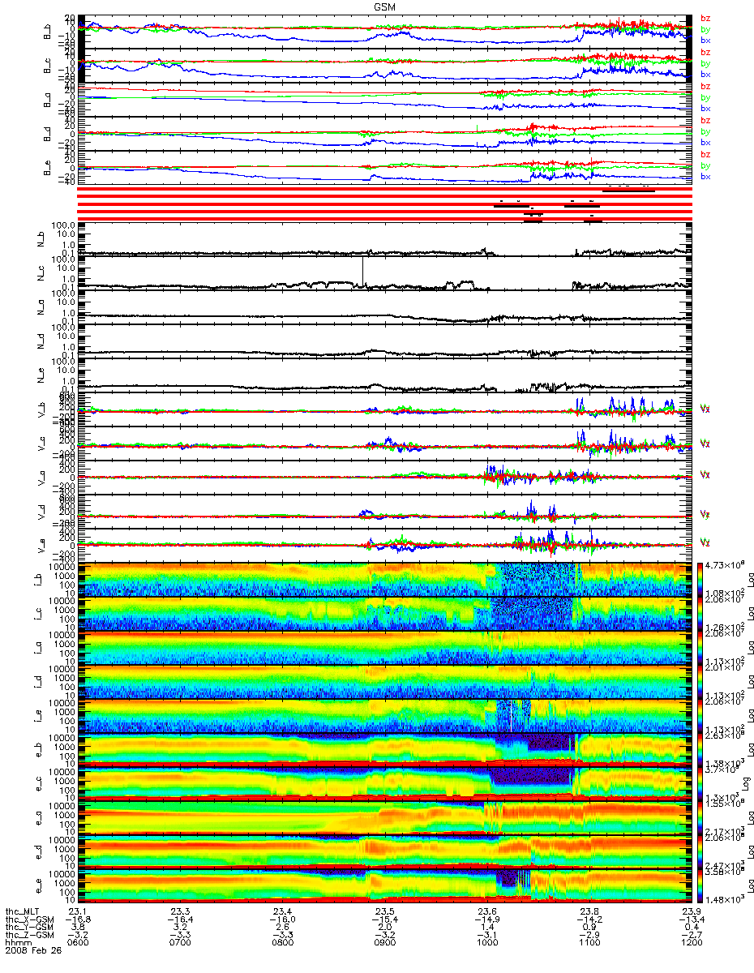The image size is (754, 973).
Task: Click the bx legend of B_b panel
Action: point(705,39)
